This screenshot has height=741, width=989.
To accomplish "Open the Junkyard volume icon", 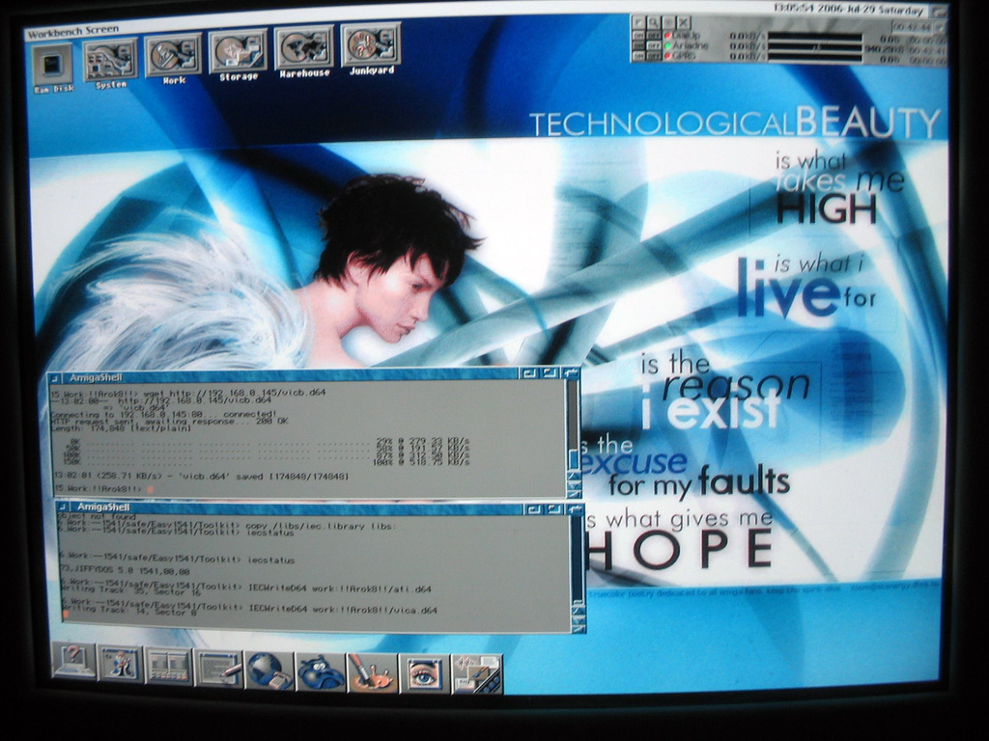I will (x=371, y=45).
